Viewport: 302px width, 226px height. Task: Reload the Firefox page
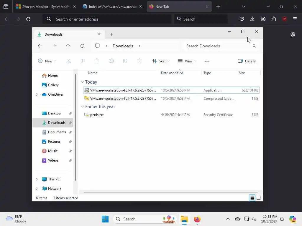[28, 19]
